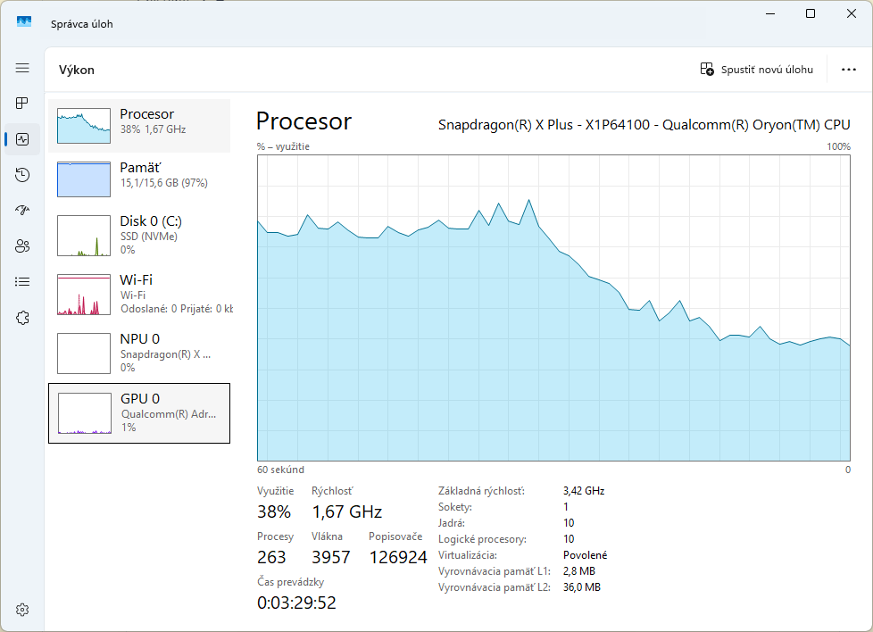Select GPU 0 in the resource list

click(139, 412)
